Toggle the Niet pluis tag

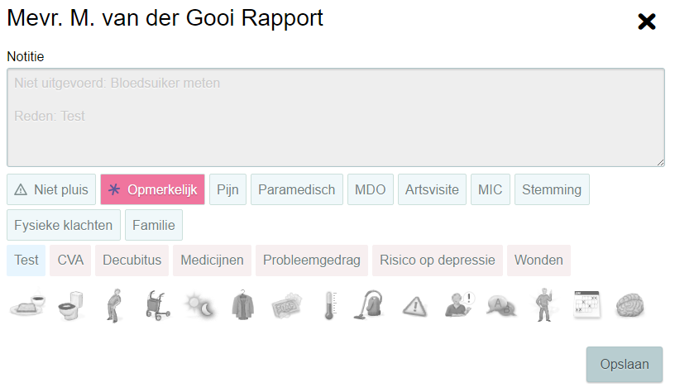coord(52,189)
